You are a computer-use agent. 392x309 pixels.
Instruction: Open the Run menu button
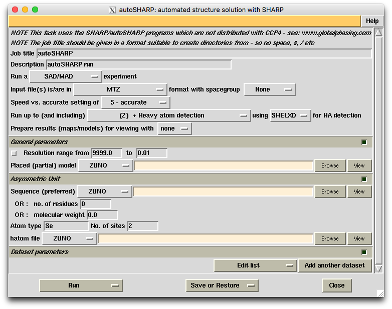coord(81,285)
